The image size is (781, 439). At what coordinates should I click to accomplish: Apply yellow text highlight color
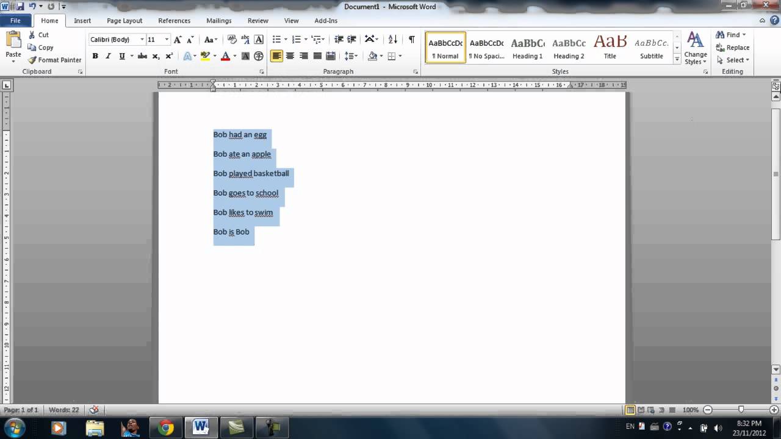(x=206, y=56)
